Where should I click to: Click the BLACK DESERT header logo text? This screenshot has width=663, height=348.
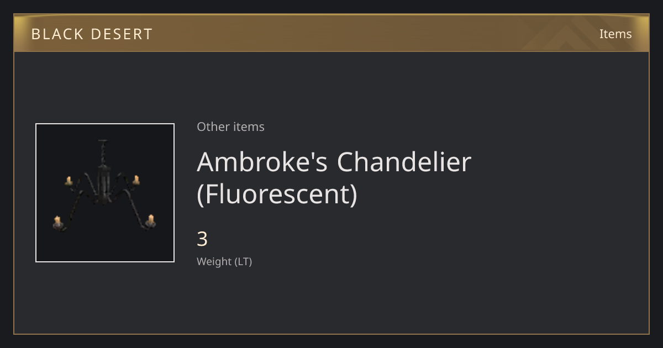click(x=92, y=34)
